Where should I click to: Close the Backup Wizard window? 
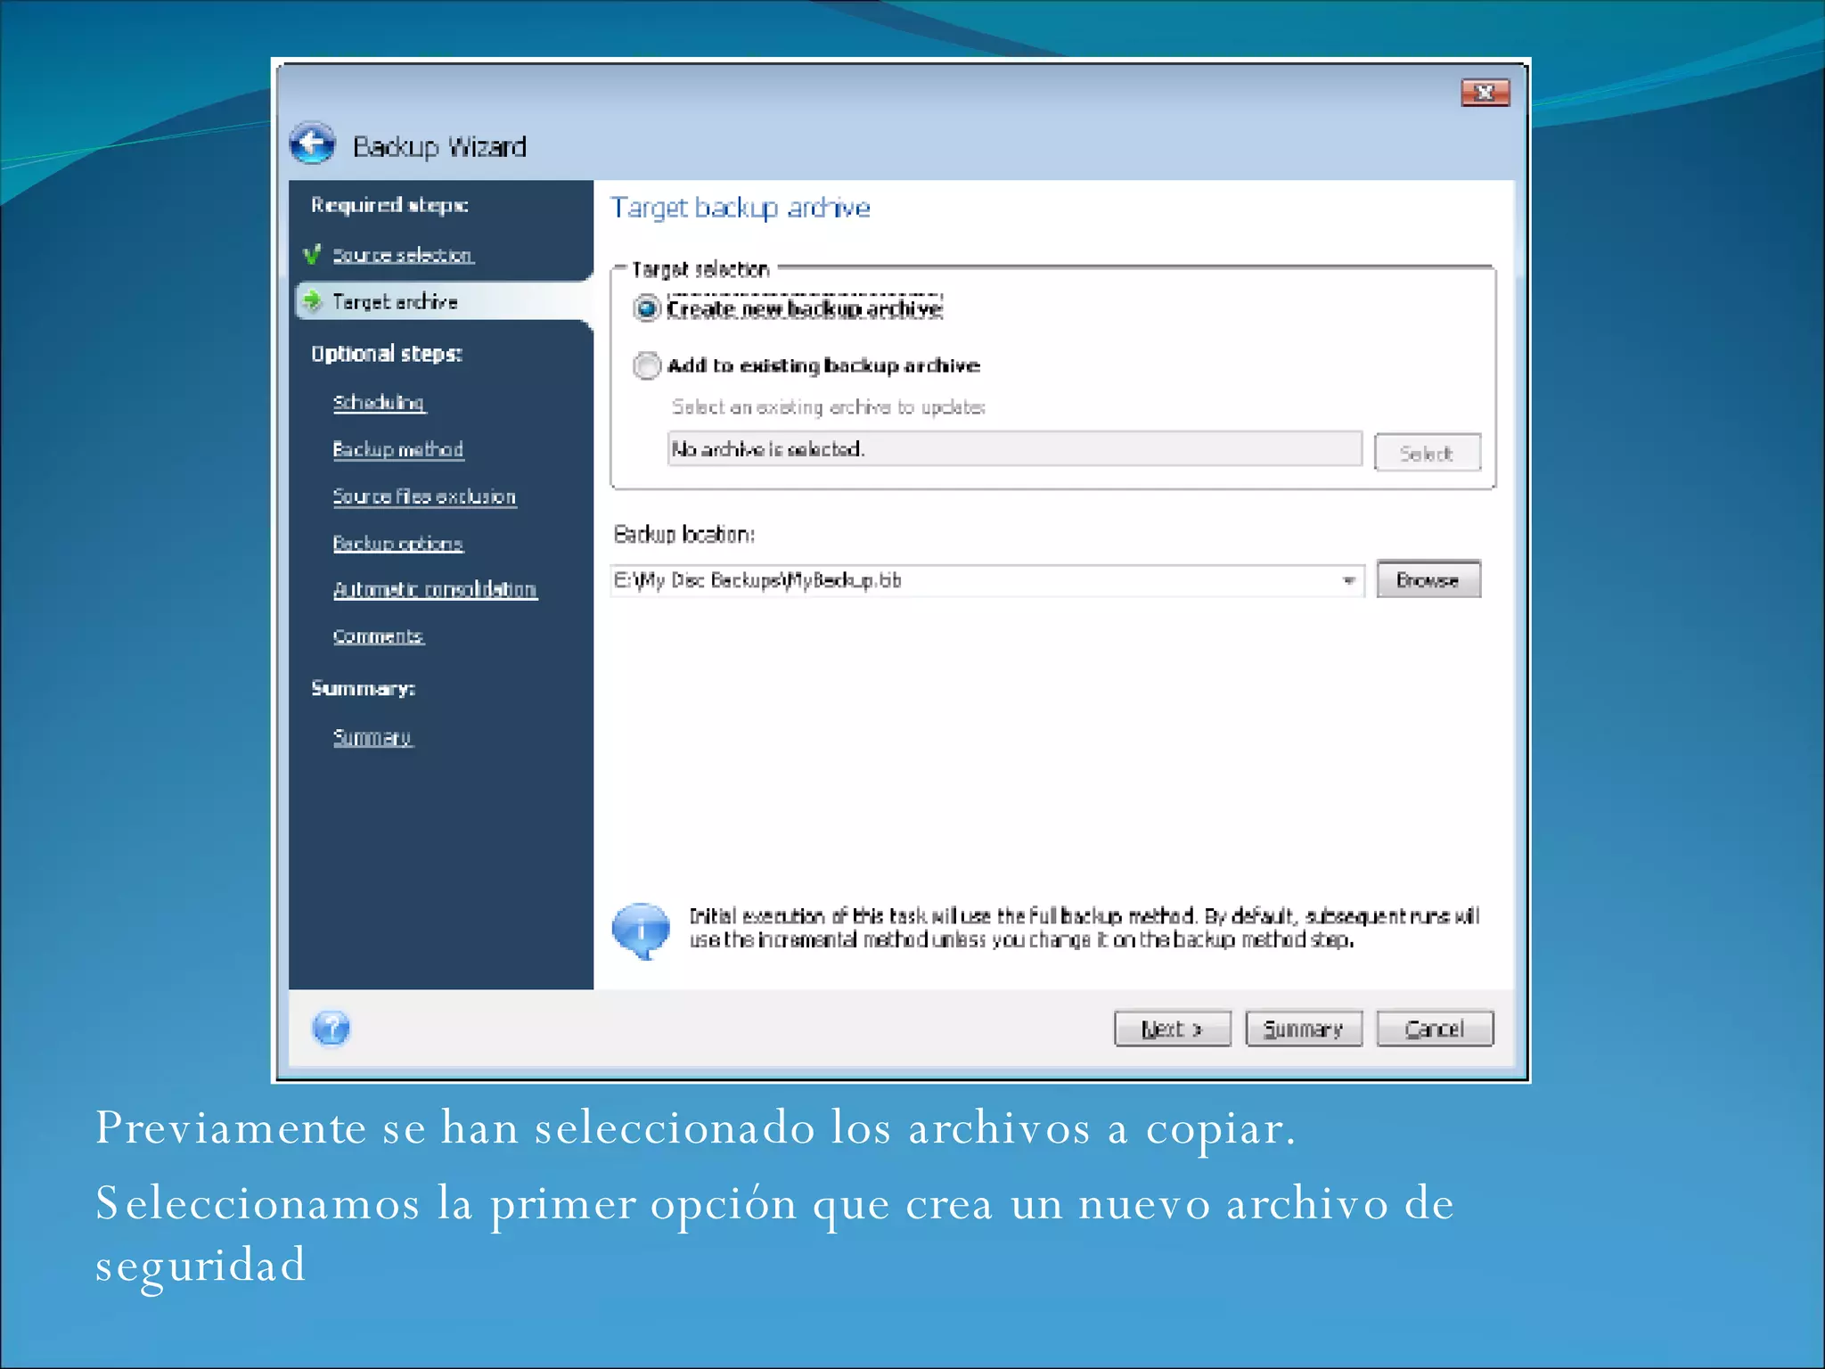pyautogui.click(x=1485, y=93)
